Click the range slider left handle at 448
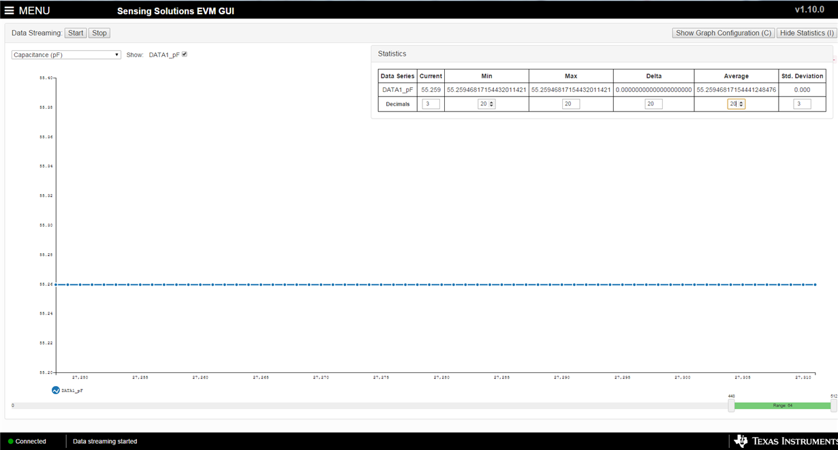Image resolution: width=838 pixels, height=450 pixels. 731,406
